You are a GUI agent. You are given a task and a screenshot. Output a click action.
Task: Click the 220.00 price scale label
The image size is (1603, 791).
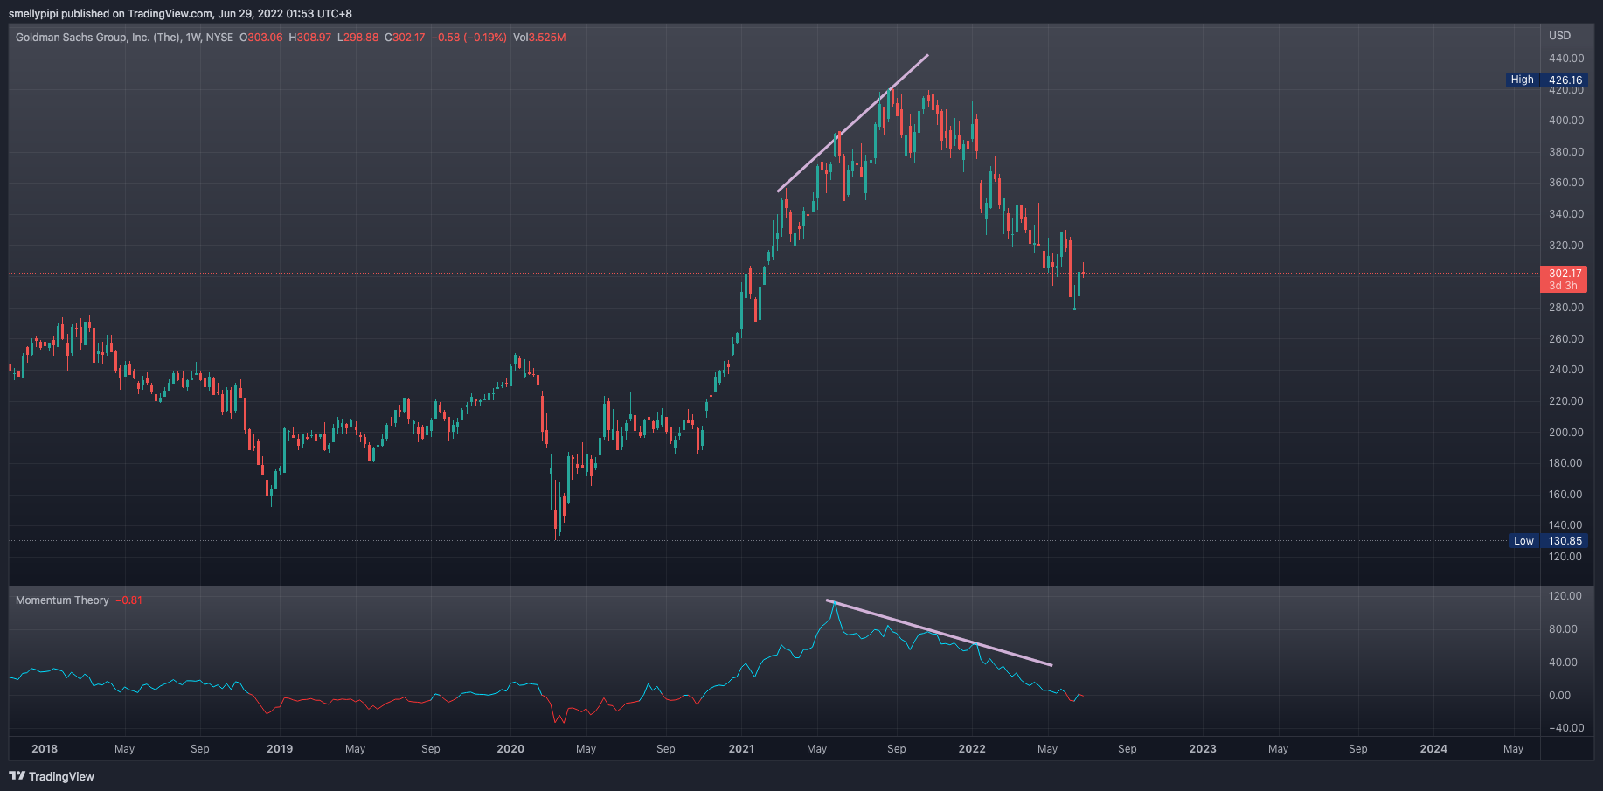click(x=1566, y=401)
